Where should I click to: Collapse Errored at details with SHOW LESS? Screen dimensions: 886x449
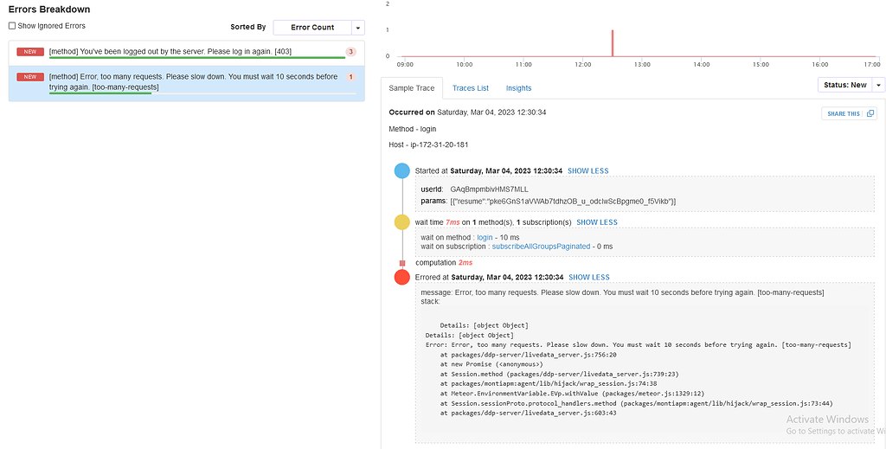[x=588, y=278]
